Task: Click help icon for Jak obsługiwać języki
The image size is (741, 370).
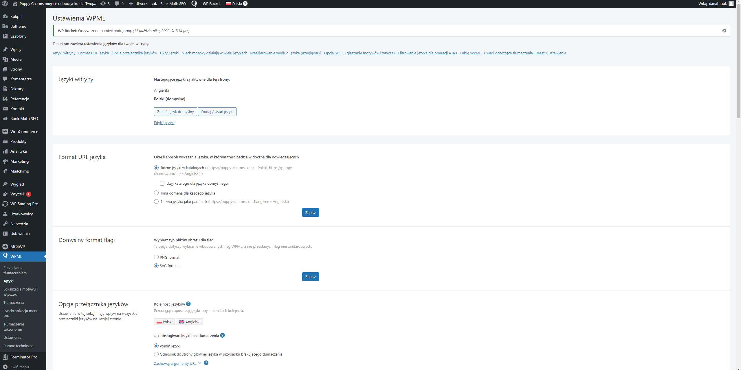Action: 222,335
